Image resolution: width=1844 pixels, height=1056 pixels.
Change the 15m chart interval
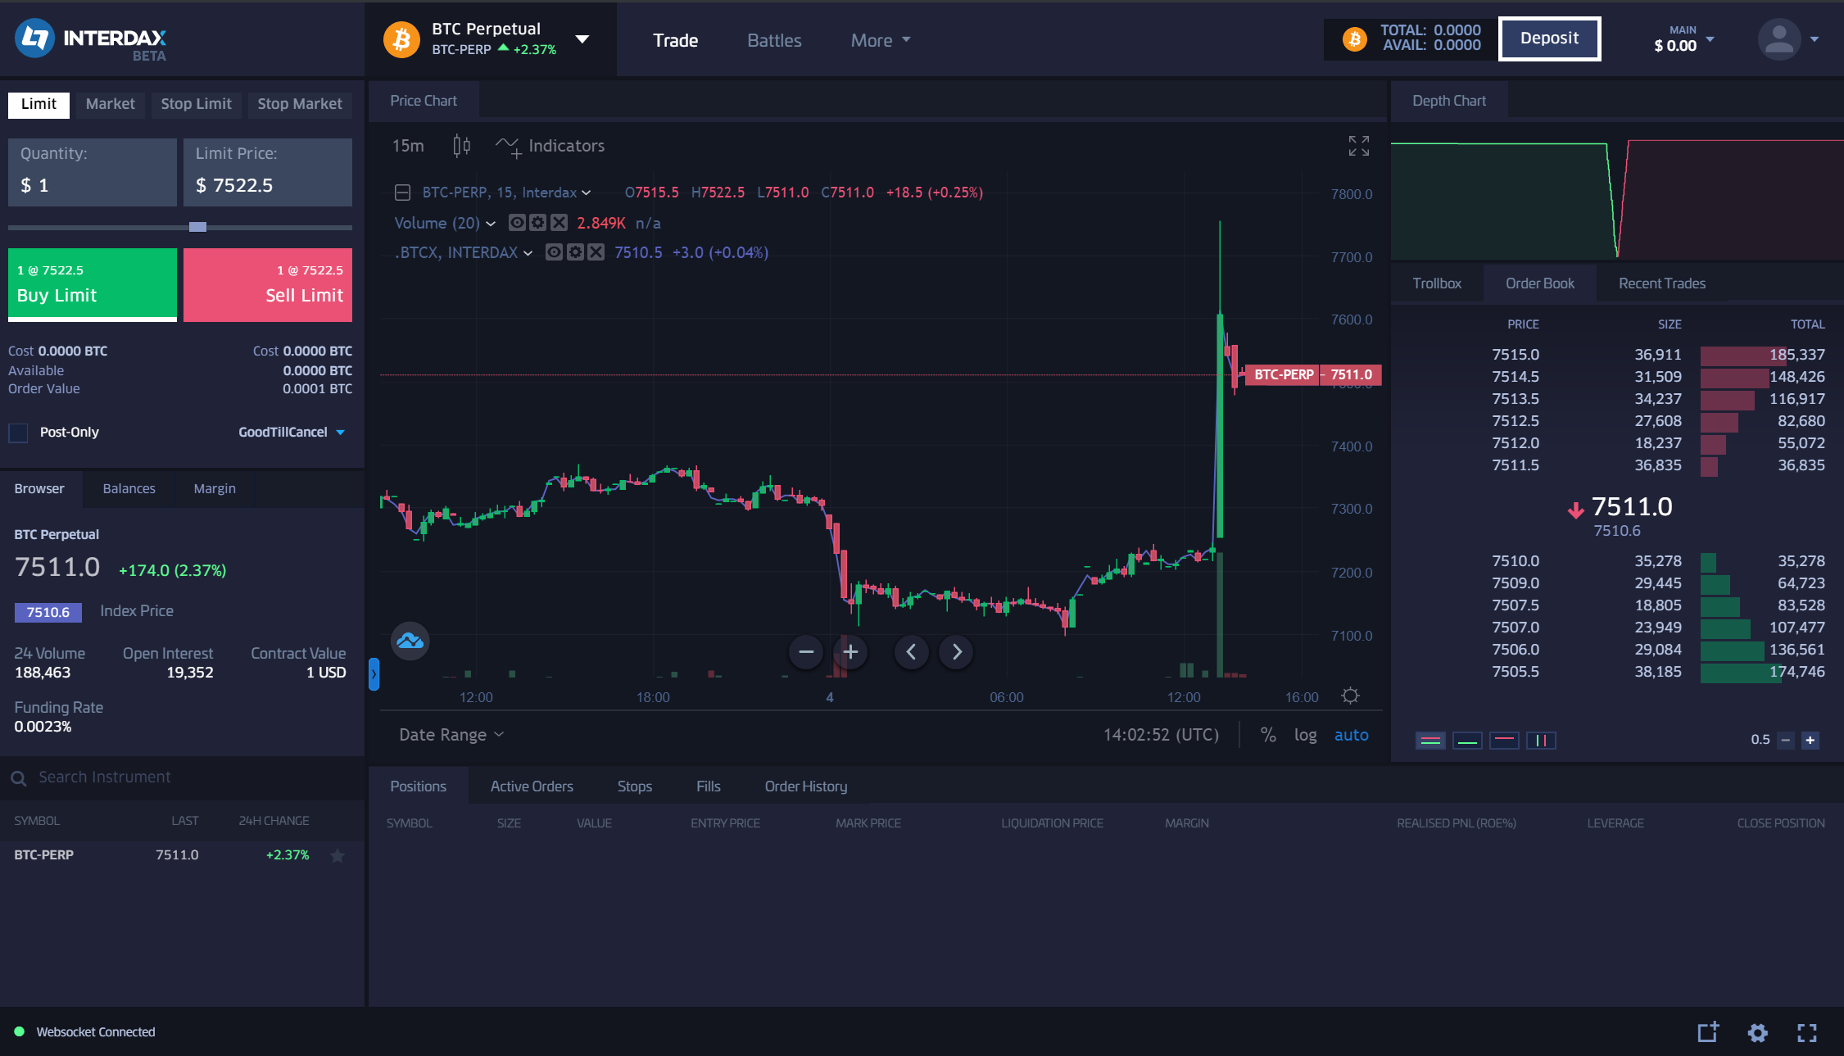pyautogui.click(x=408, y=146)
